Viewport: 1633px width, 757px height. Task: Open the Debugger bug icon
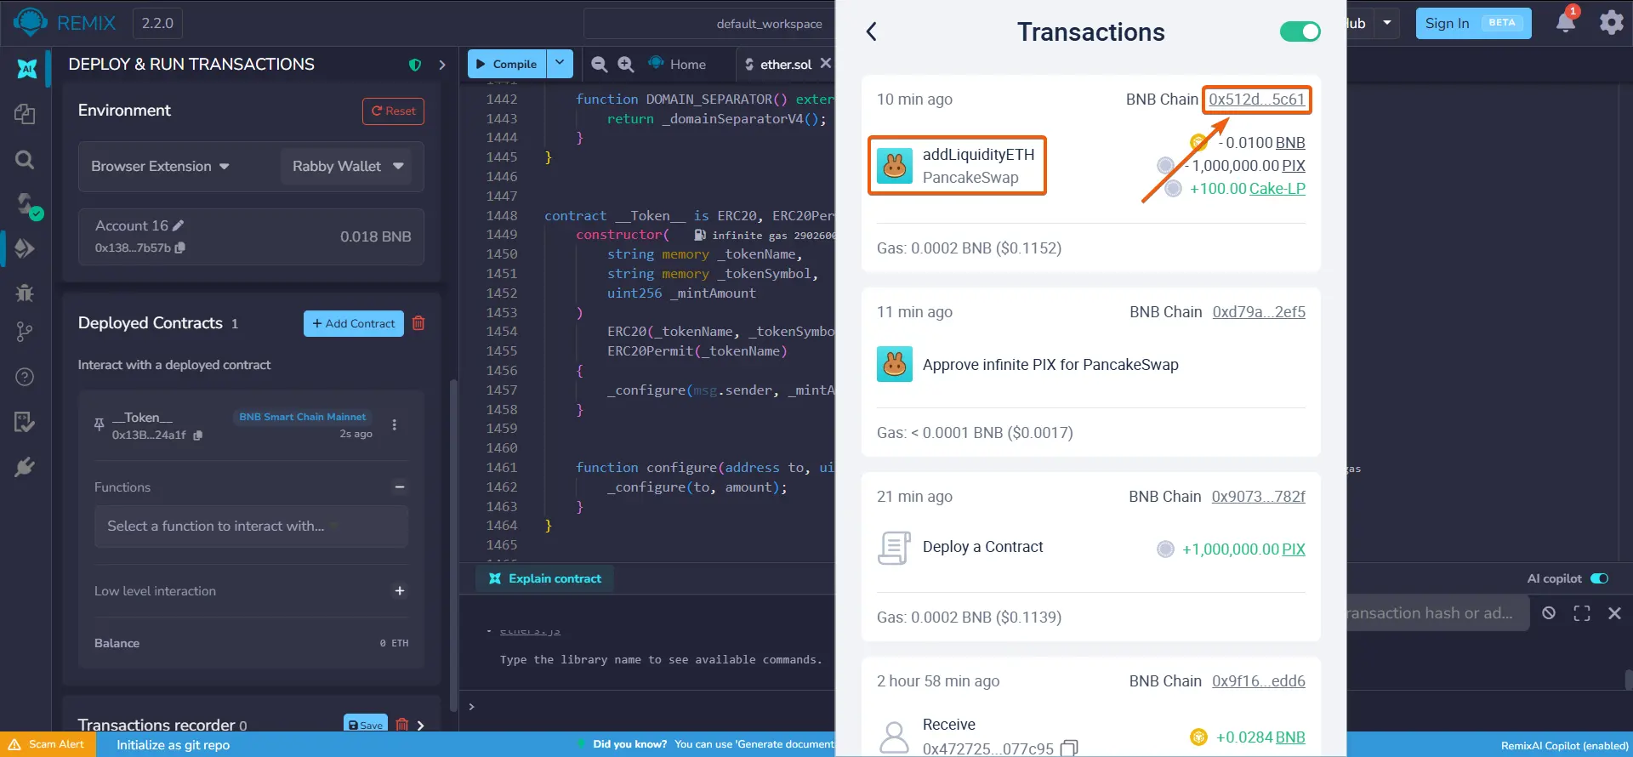(25, 293)
